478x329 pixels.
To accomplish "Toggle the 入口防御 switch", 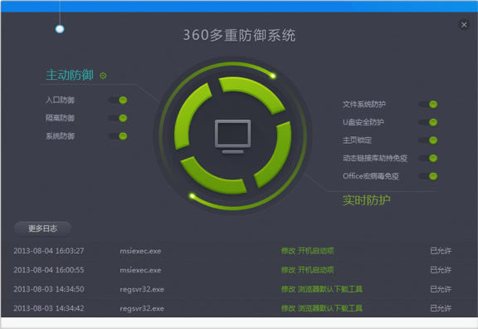I will (119, 100).
